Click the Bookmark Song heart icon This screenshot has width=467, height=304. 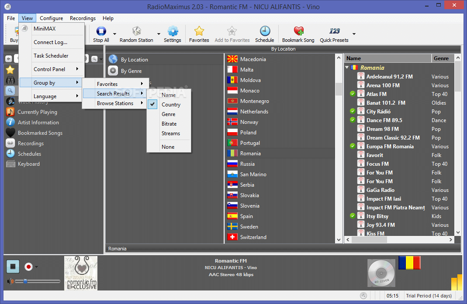298,31
